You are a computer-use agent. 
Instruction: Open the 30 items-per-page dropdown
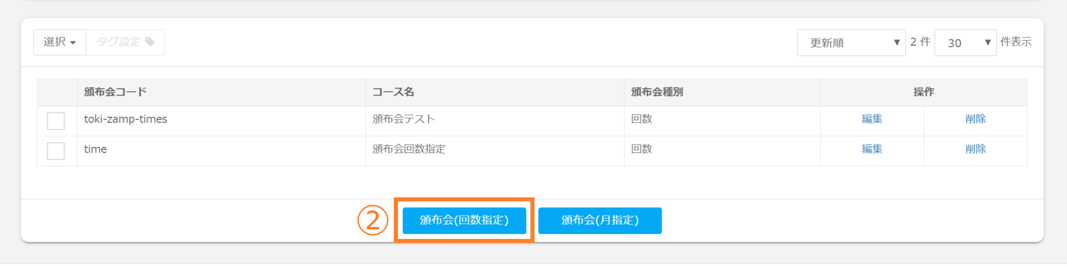(965, 43)
